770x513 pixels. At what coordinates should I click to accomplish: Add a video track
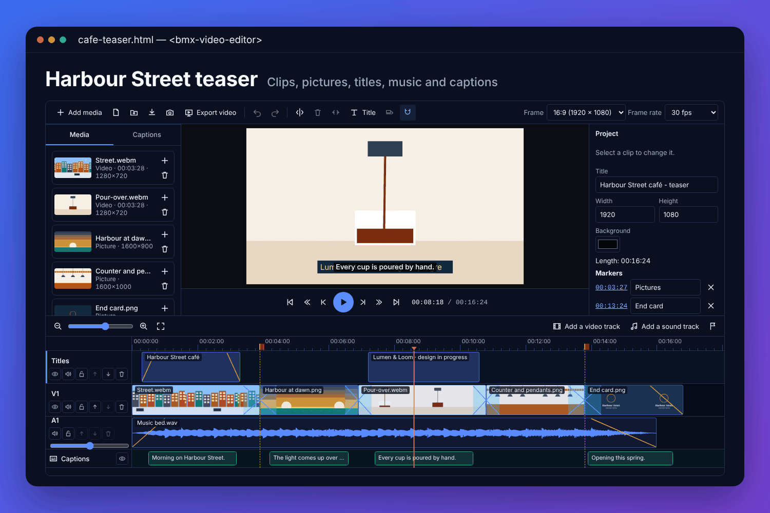[587, 326]
